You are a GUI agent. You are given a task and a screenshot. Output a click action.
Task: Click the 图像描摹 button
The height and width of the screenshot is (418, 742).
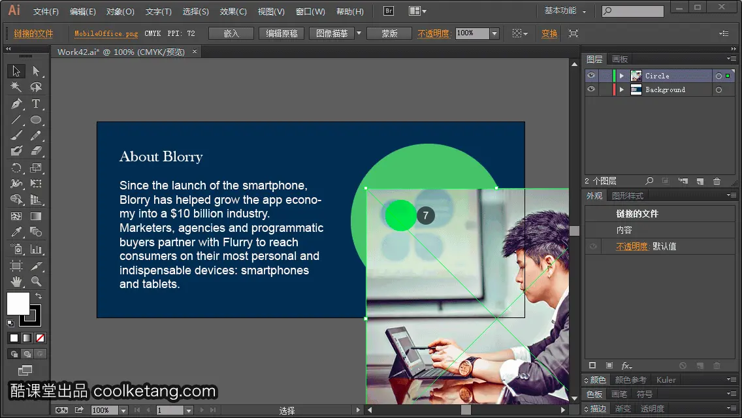332,33
